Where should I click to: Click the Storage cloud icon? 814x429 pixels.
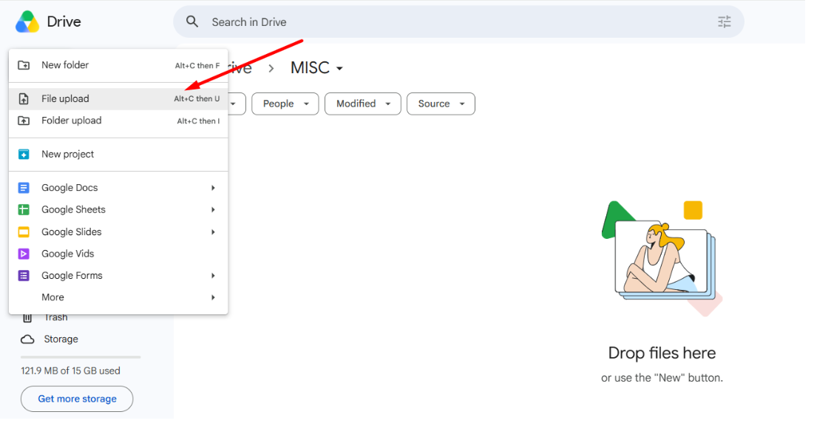[27, 340]
